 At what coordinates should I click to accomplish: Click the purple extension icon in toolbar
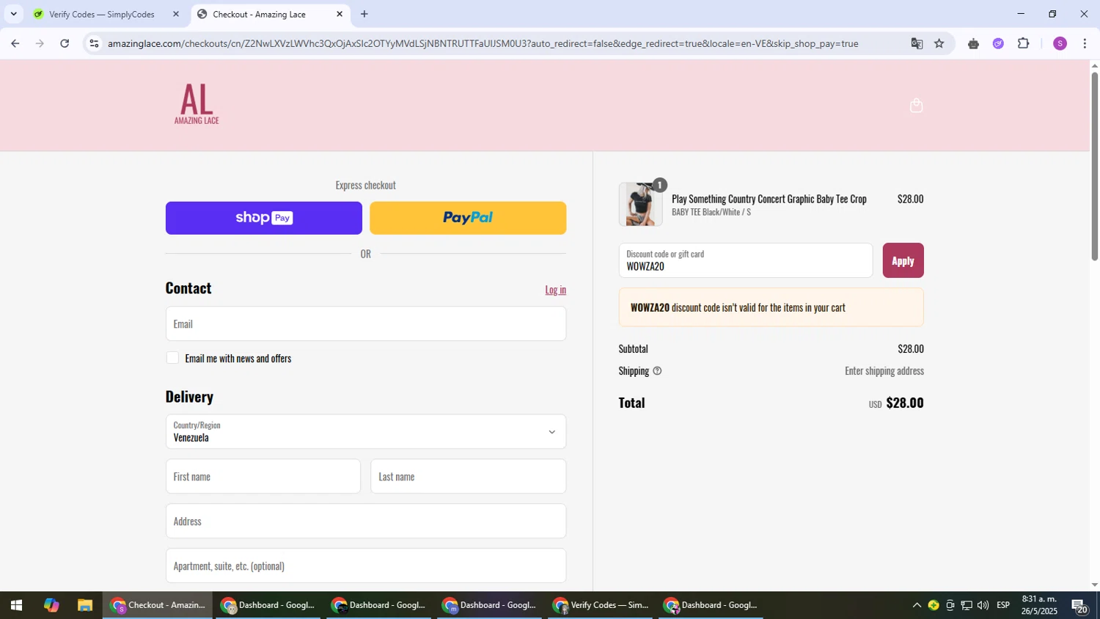(998, 43)
